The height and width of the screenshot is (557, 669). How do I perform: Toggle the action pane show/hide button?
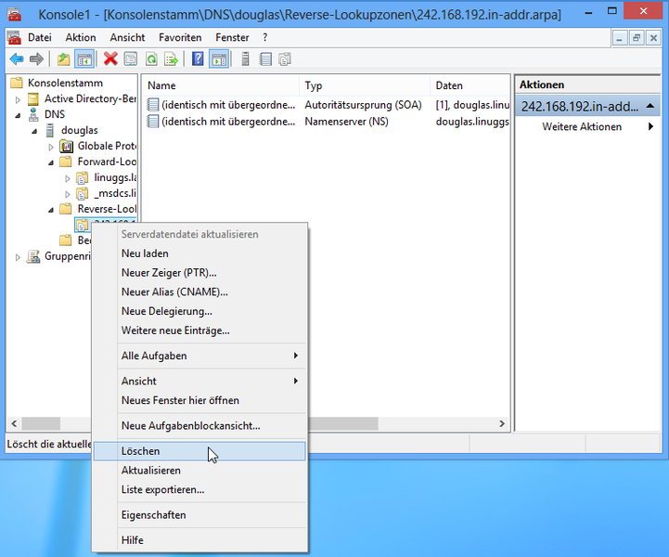pos(218,59)
